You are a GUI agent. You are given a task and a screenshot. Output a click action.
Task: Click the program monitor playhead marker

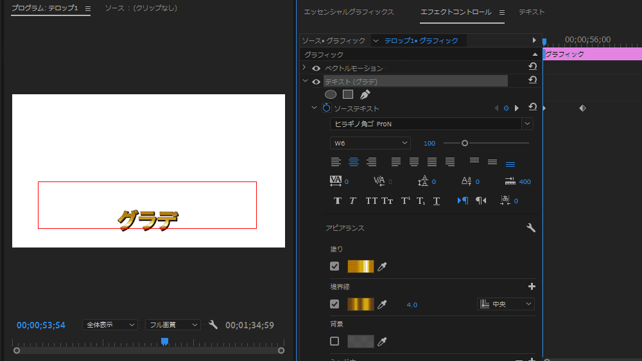click(x=164, y=341)
